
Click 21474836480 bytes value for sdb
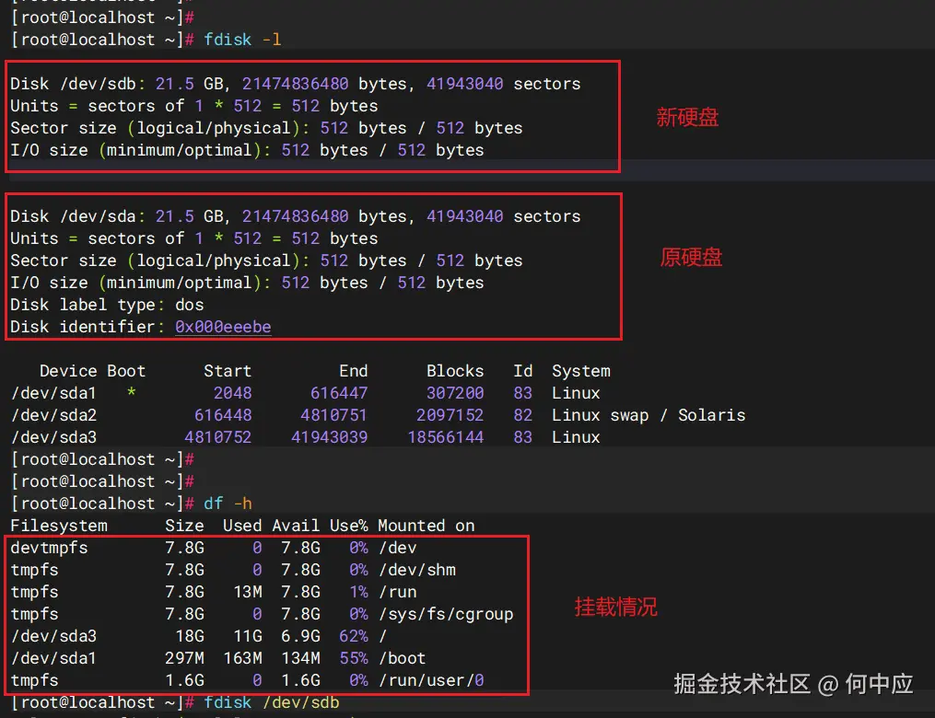point(295,84)
